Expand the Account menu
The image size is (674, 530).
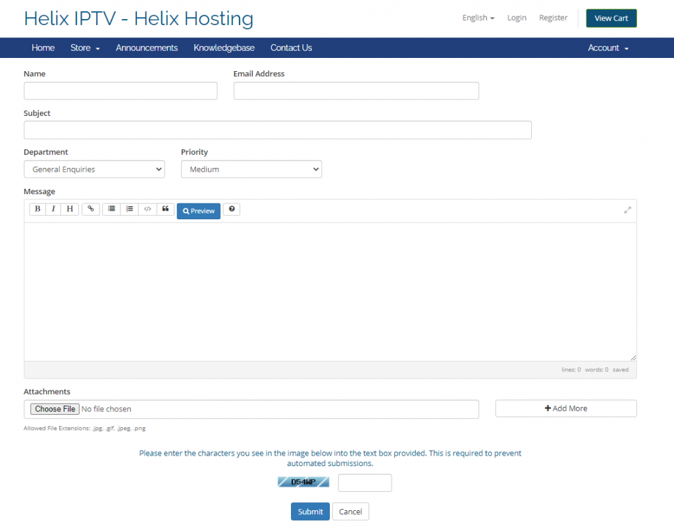pyautogui.click(x=608, y=47)
